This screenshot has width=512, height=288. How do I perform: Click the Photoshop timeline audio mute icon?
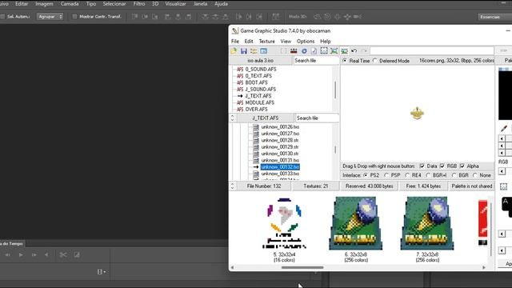click(46, 254)
